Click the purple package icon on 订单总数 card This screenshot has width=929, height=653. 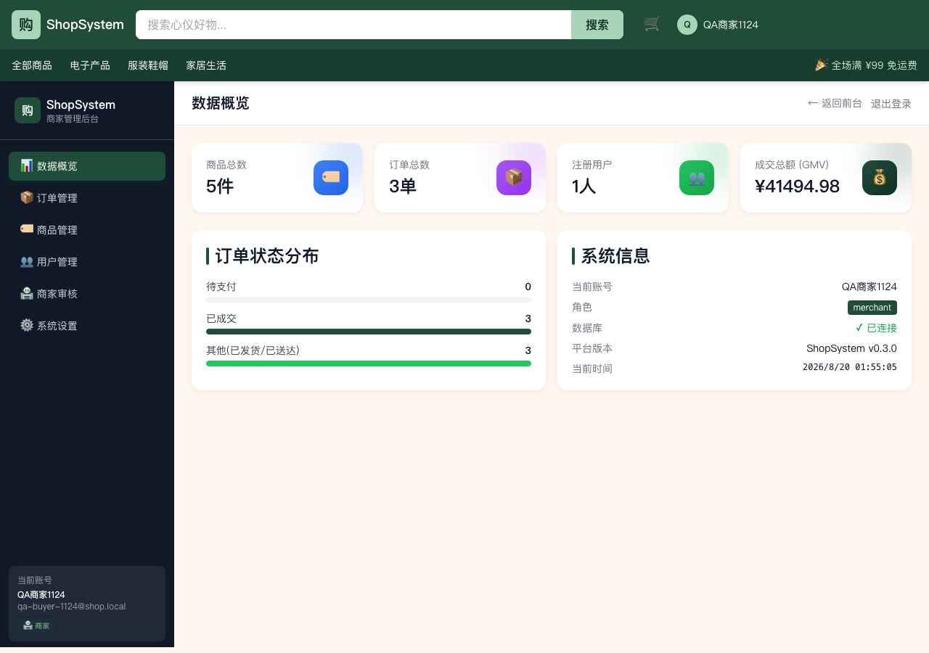click(x=514, y=178)
